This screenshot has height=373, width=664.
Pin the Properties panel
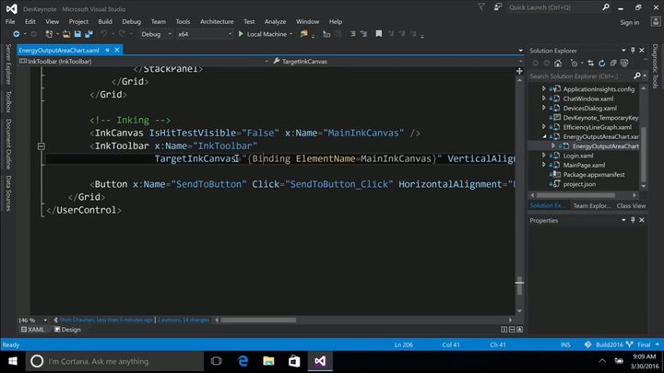point(633,220)
